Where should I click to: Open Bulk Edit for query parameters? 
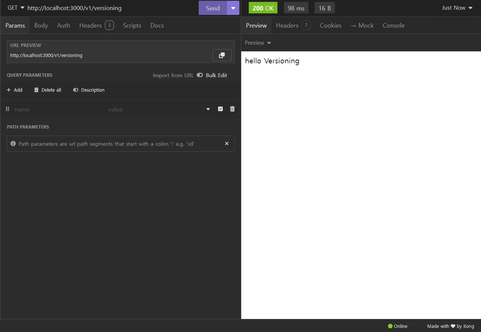(216, 75)
